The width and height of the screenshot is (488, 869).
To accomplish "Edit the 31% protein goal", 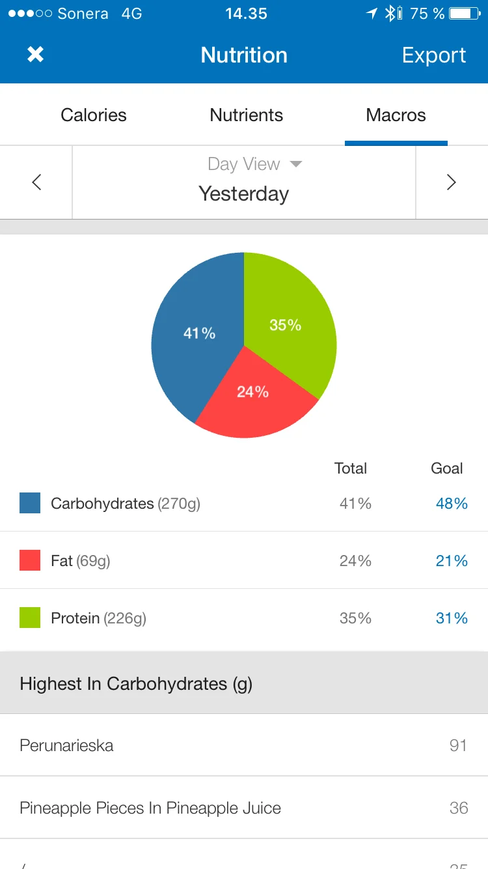I will click(x=452, y=618).
